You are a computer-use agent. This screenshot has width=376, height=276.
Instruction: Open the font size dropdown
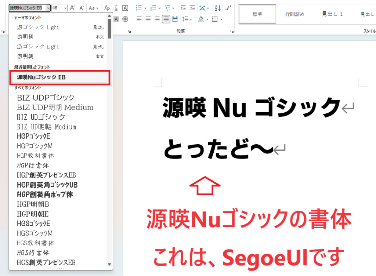click(65, 8)
